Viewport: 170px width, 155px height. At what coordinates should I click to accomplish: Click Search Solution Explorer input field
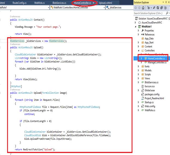pyautogui.click(x=150, y=13)
